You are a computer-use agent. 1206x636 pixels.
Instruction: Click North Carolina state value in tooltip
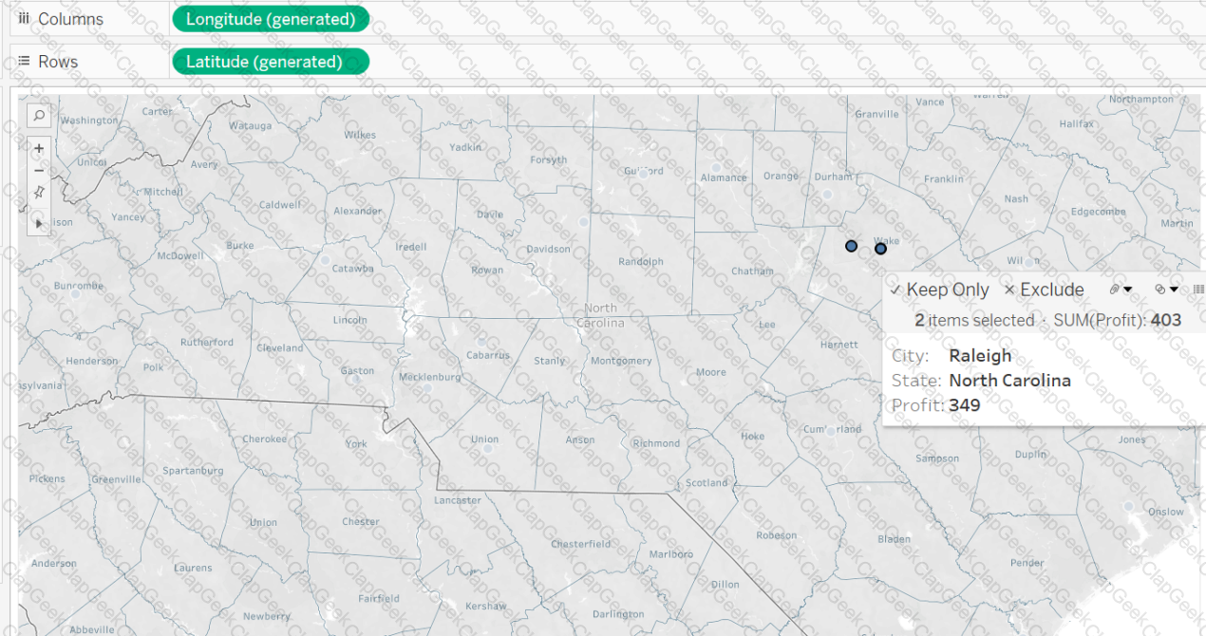pos(1009,381)
